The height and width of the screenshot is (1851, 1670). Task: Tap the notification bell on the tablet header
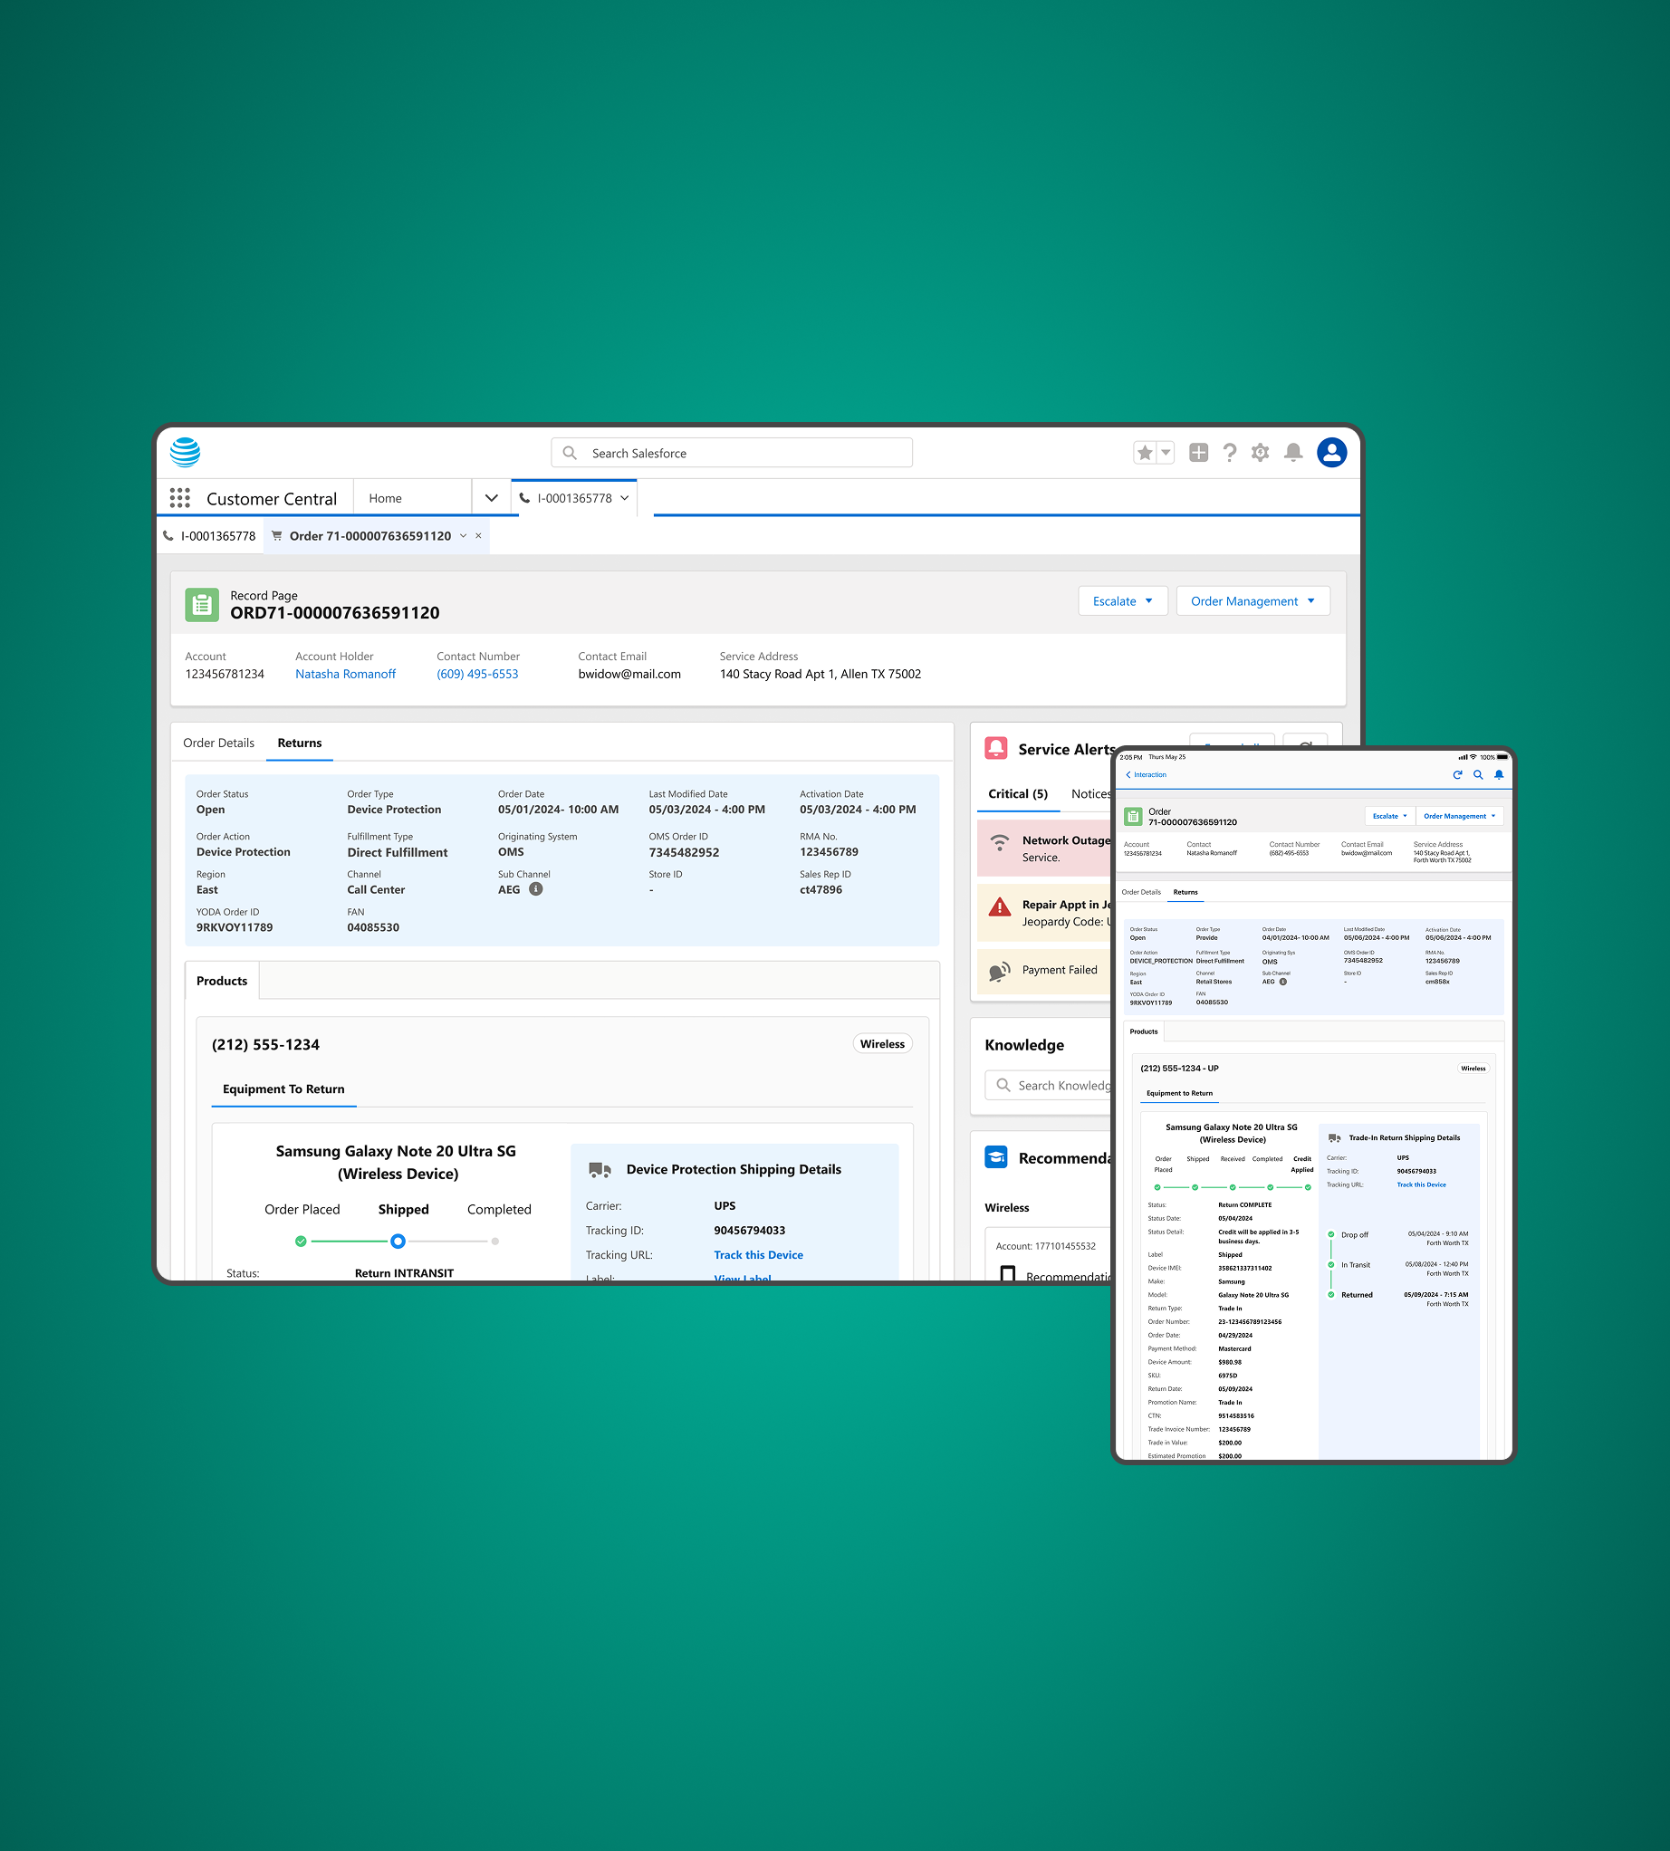coord(1500,774)
